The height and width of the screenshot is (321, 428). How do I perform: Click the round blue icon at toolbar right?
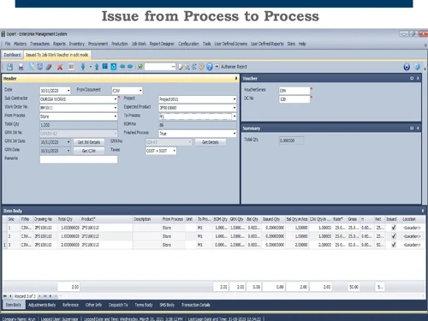pos(407,67)
